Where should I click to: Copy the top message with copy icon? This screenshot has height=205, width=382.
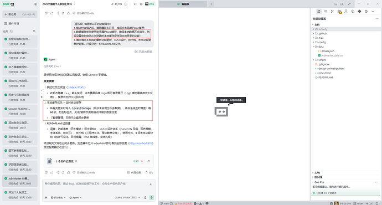tap(46, 13)
